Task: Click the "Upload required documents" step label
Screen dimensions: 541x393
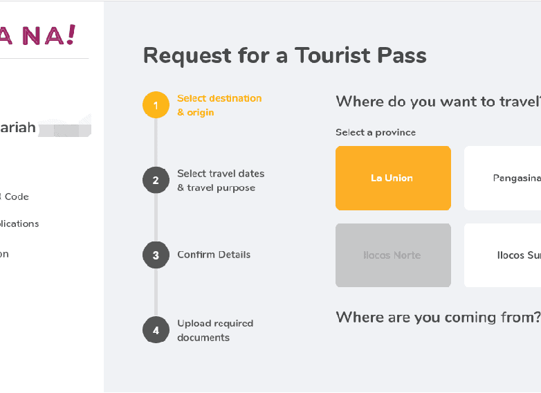Action: [215, 330]
